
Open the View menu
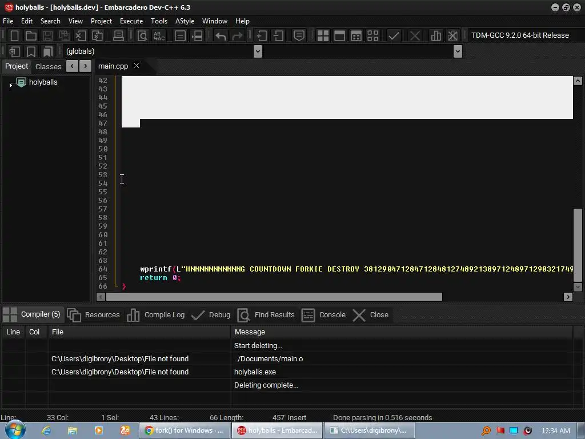coord(75,21)
